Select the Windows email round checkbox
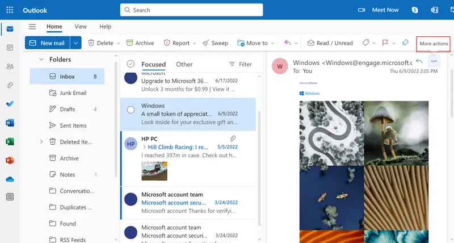The height and width of the screenshot is (243, 454). [x=131, y=110]
